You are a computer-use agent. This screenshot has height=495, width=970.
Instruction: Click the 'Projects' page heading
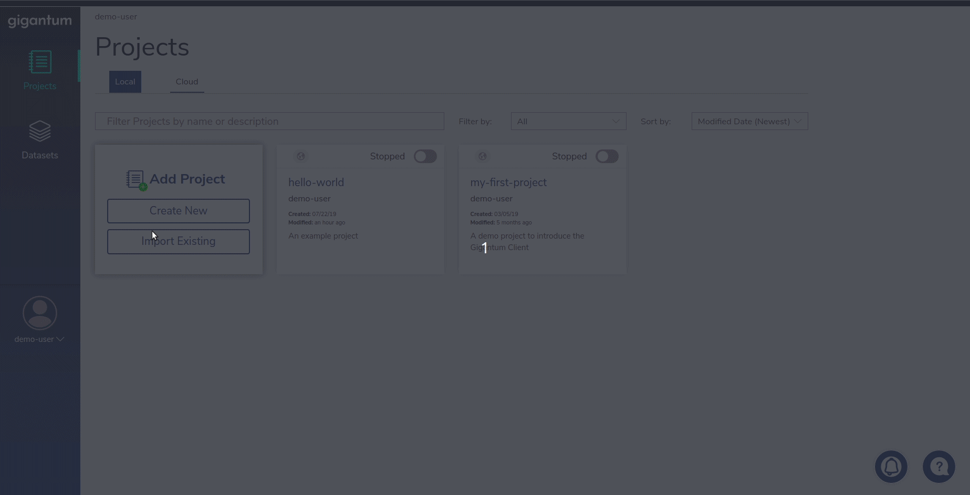pos(142,47)
